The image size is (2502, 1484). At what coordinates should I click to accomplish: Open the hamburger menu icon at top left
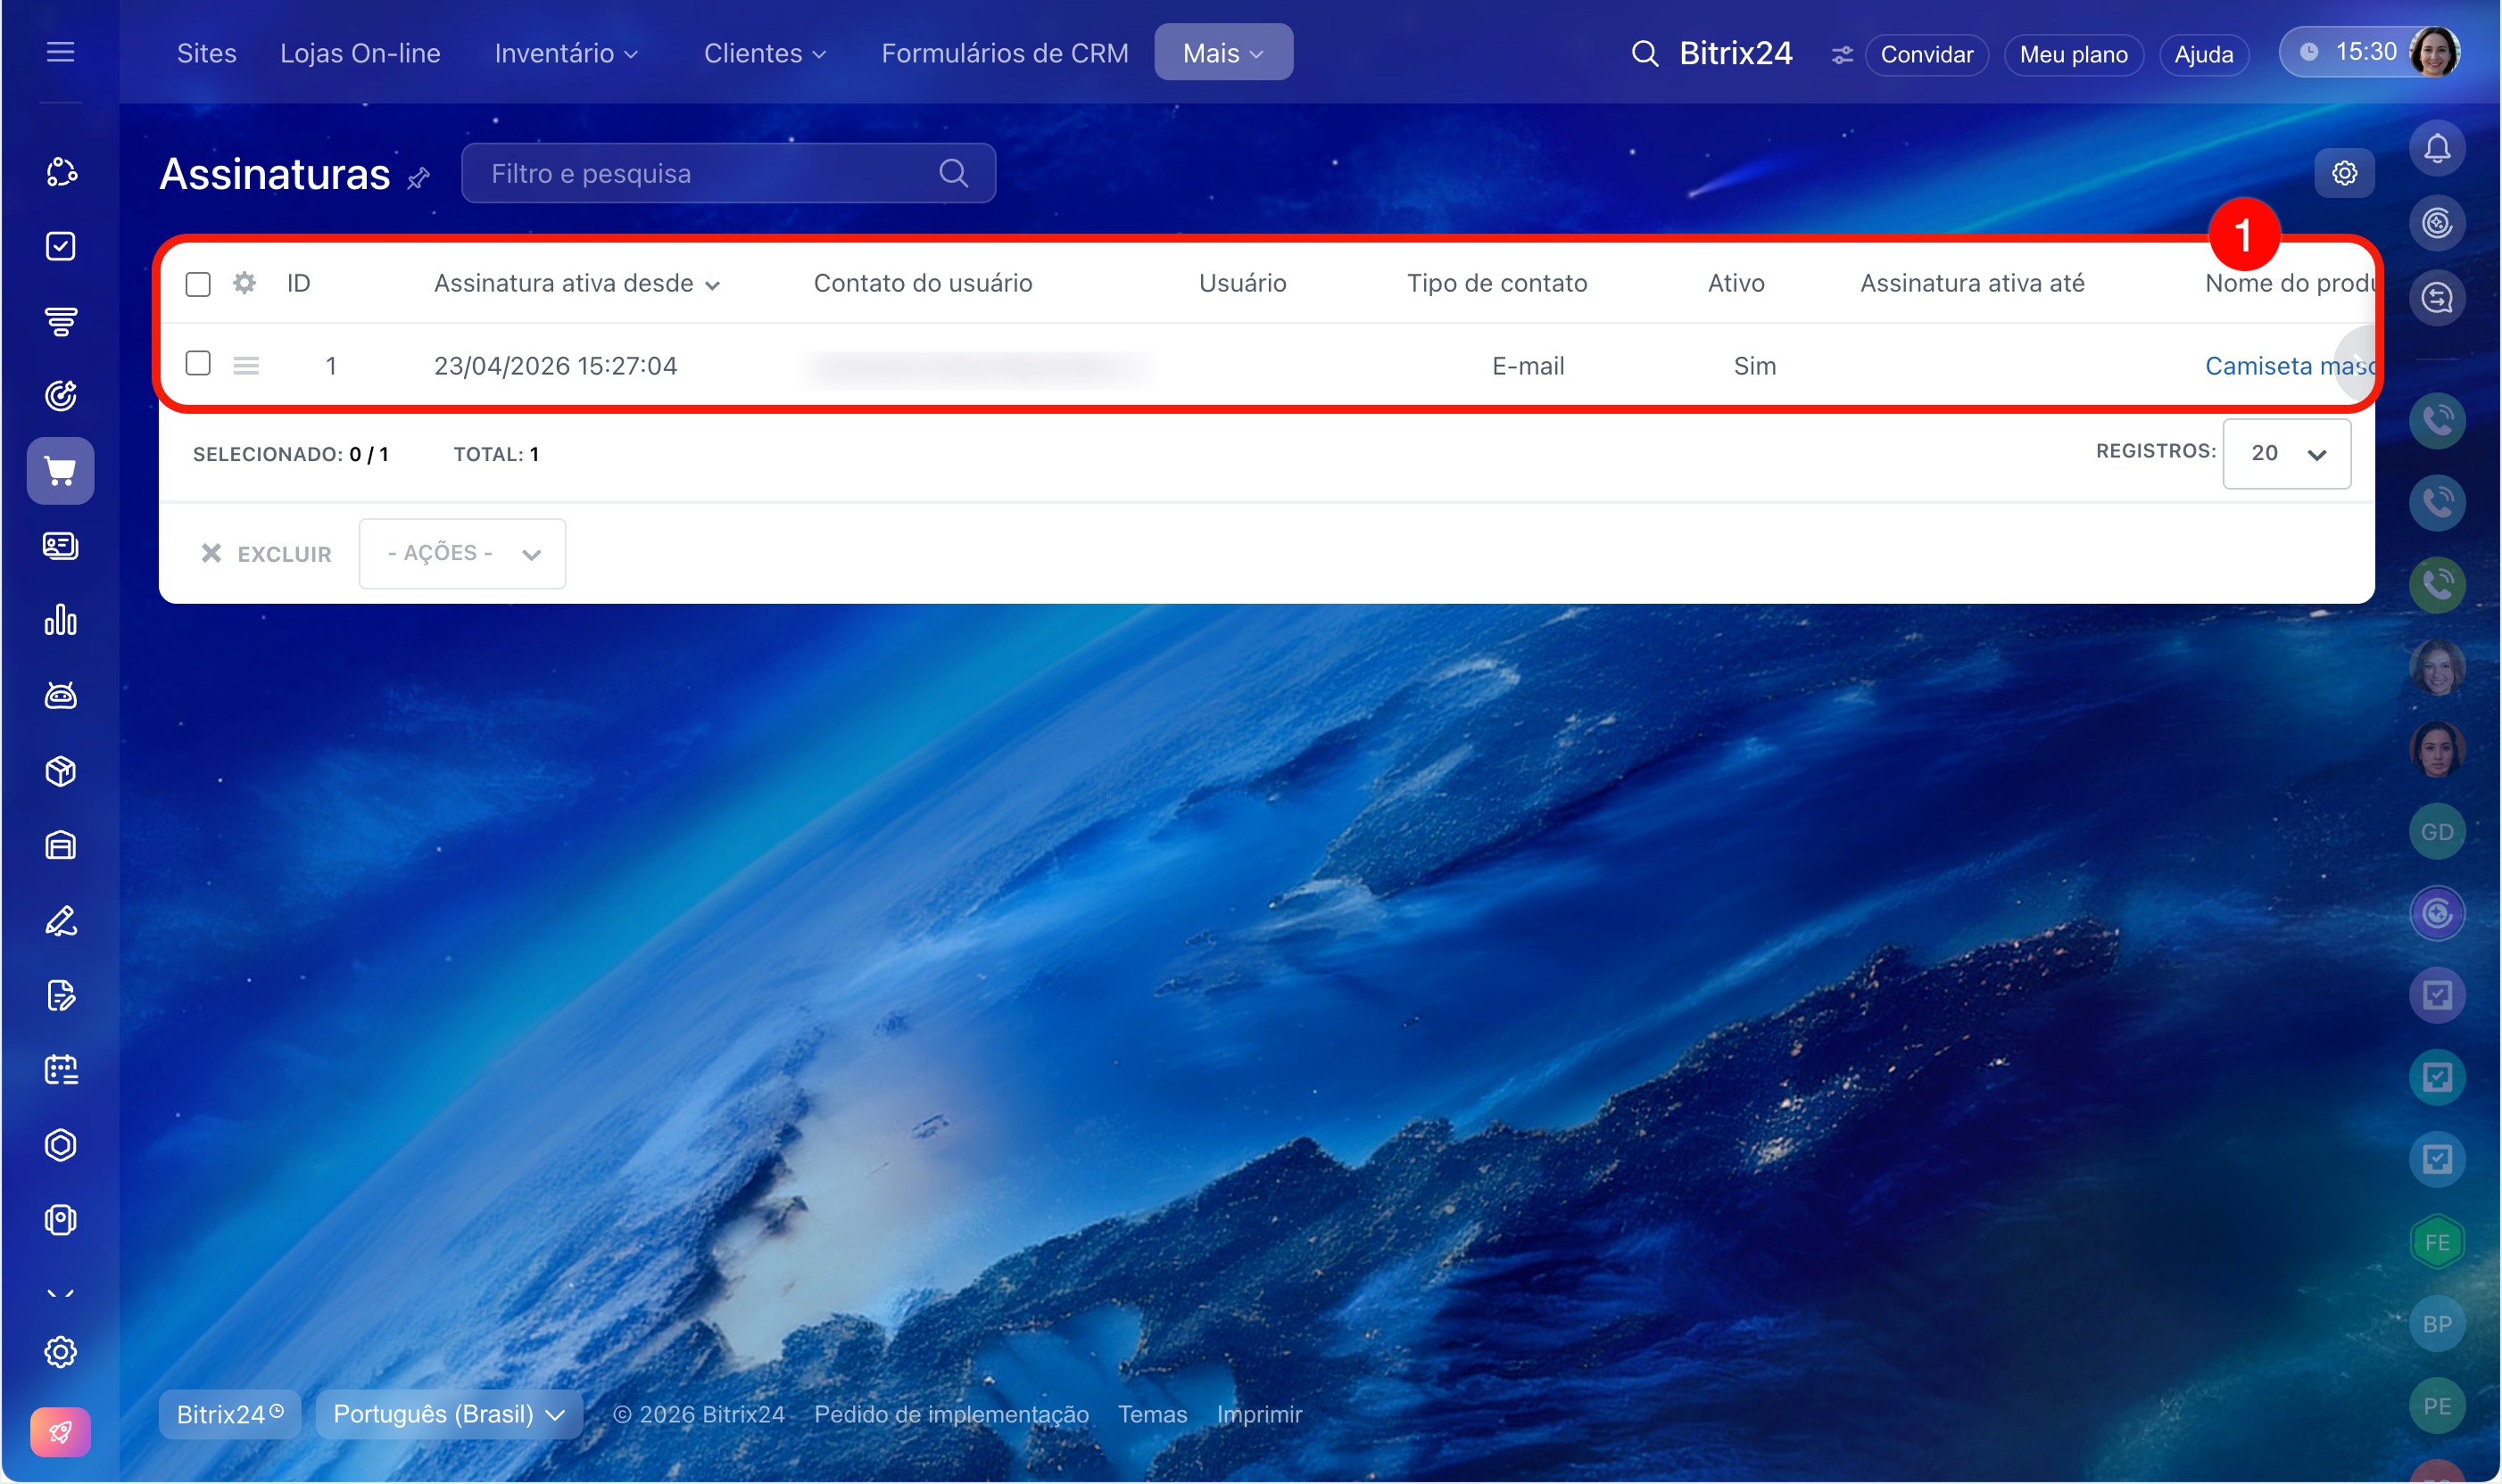pos(60,52)
